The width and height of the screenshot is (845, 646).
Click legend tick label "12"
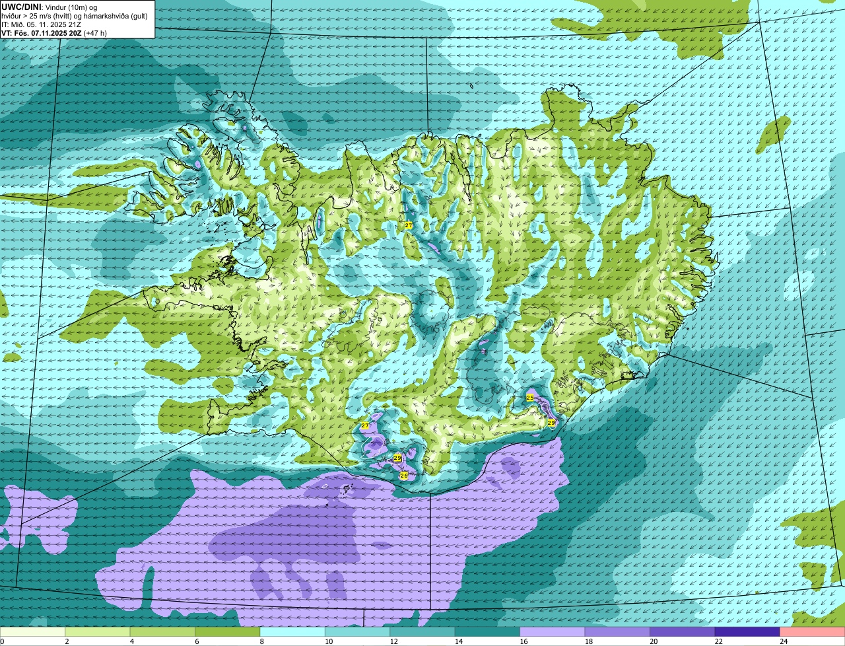tap(393, 641)
